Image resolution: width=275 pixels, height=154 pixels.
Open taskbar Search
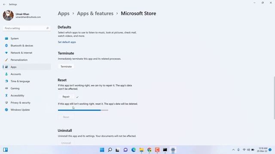pos(110,150)
